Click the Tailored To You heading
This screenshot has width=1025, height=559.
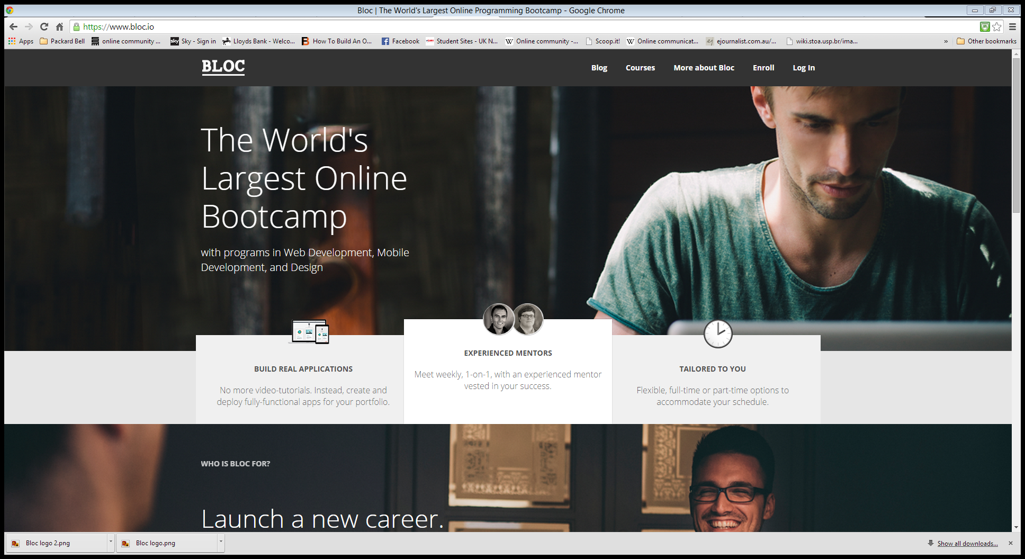pyautogui.click(x=713, y=369)
